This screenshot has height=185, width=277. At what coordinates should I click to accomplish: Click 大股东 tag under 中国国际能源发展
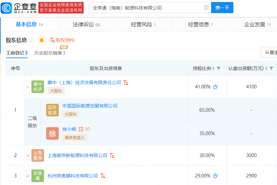click(x=71, y=114)
